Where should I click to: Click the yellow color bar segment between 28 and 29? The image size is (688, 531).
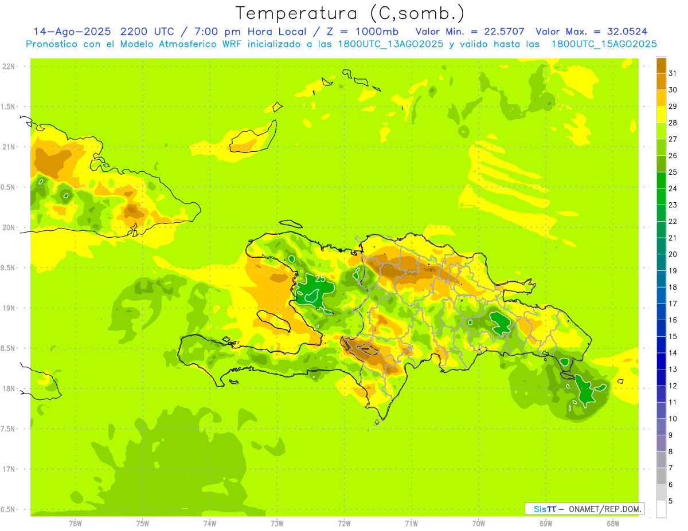661,114
